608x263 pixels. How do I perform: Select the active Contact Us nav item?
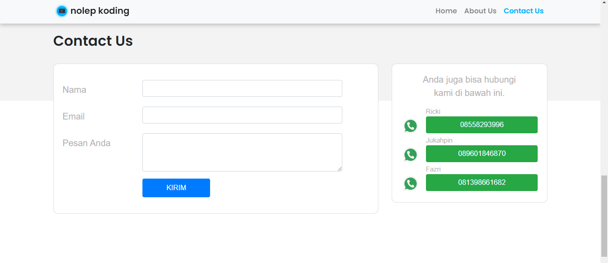(x=523, y=11)
